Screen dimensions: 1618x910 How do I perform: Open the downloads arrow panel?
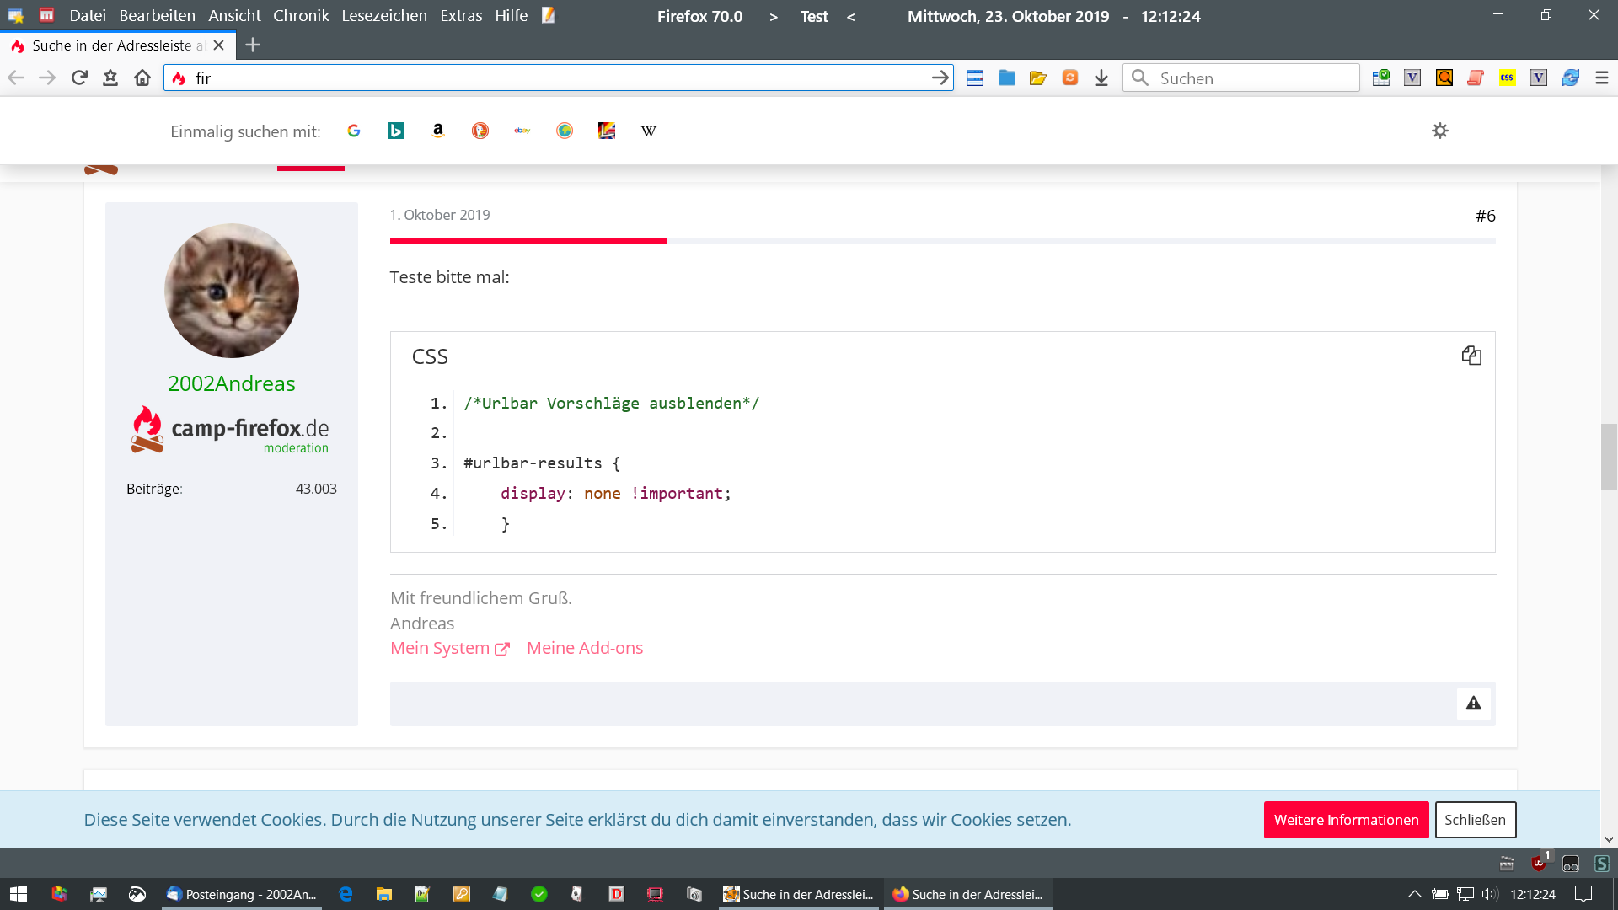coord(1101,78)
